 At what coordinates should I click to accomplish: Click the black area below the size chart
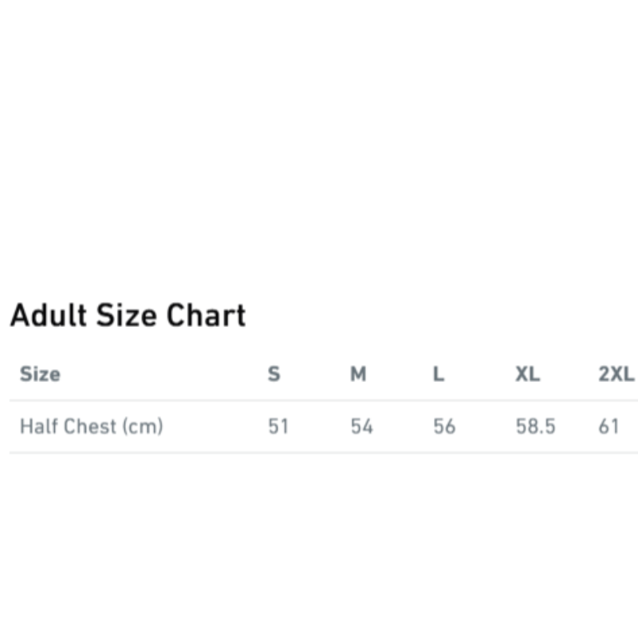coord(319,558)
